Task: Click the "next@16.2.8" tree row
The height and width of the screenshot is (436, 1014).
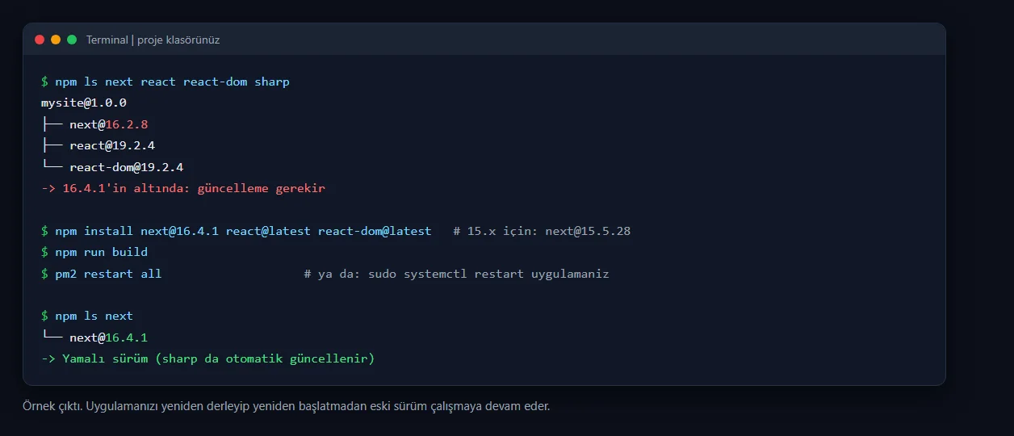Action: [x=94, y=124]
